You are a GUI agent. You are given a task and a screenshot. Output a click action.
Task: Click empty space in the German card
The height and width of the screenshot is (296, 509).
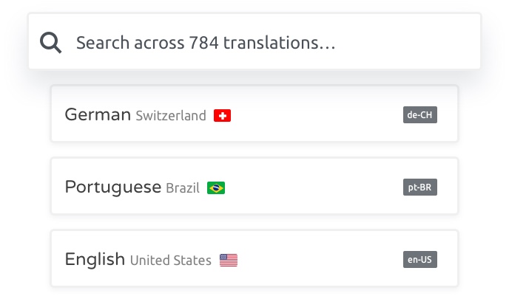coord(317,114)
